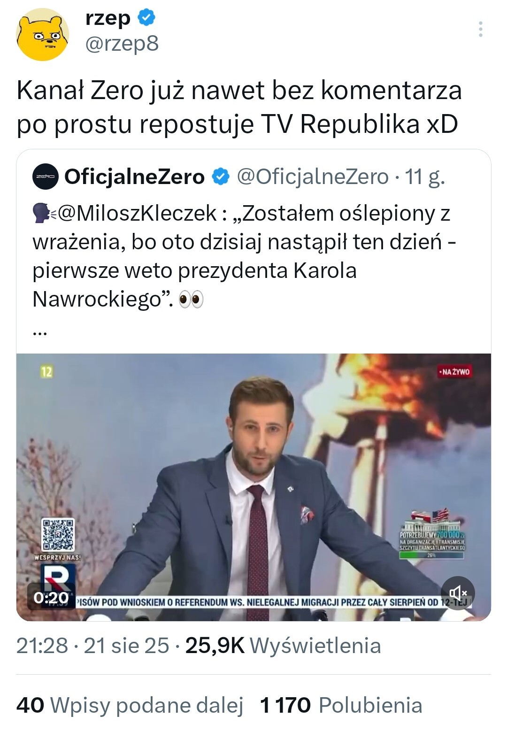Click the verified badge beside OficjalneZero

221,177
